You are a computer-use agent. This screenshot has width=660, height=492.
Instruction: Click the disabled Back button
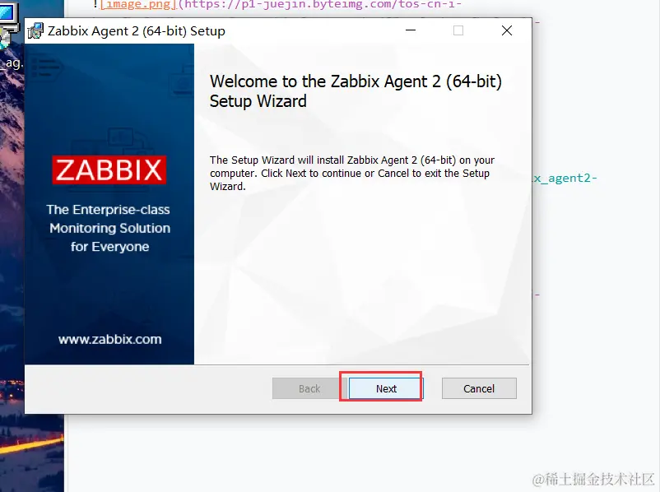click(309, 388)
